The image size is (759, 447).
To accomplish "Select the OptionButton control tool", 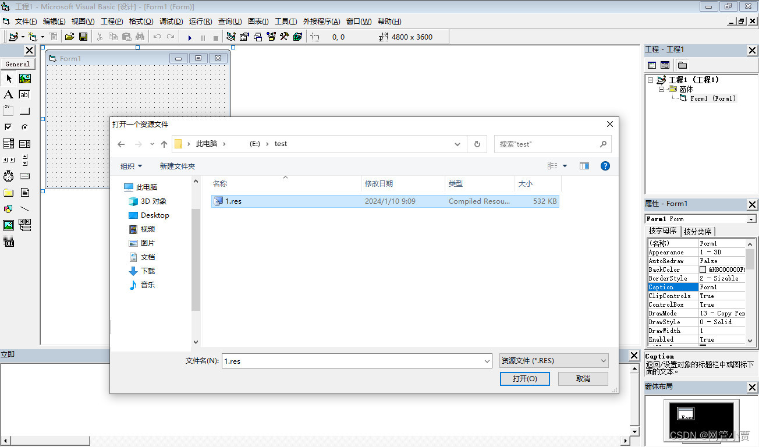I will pyautogui.click(x=25, y=127).
